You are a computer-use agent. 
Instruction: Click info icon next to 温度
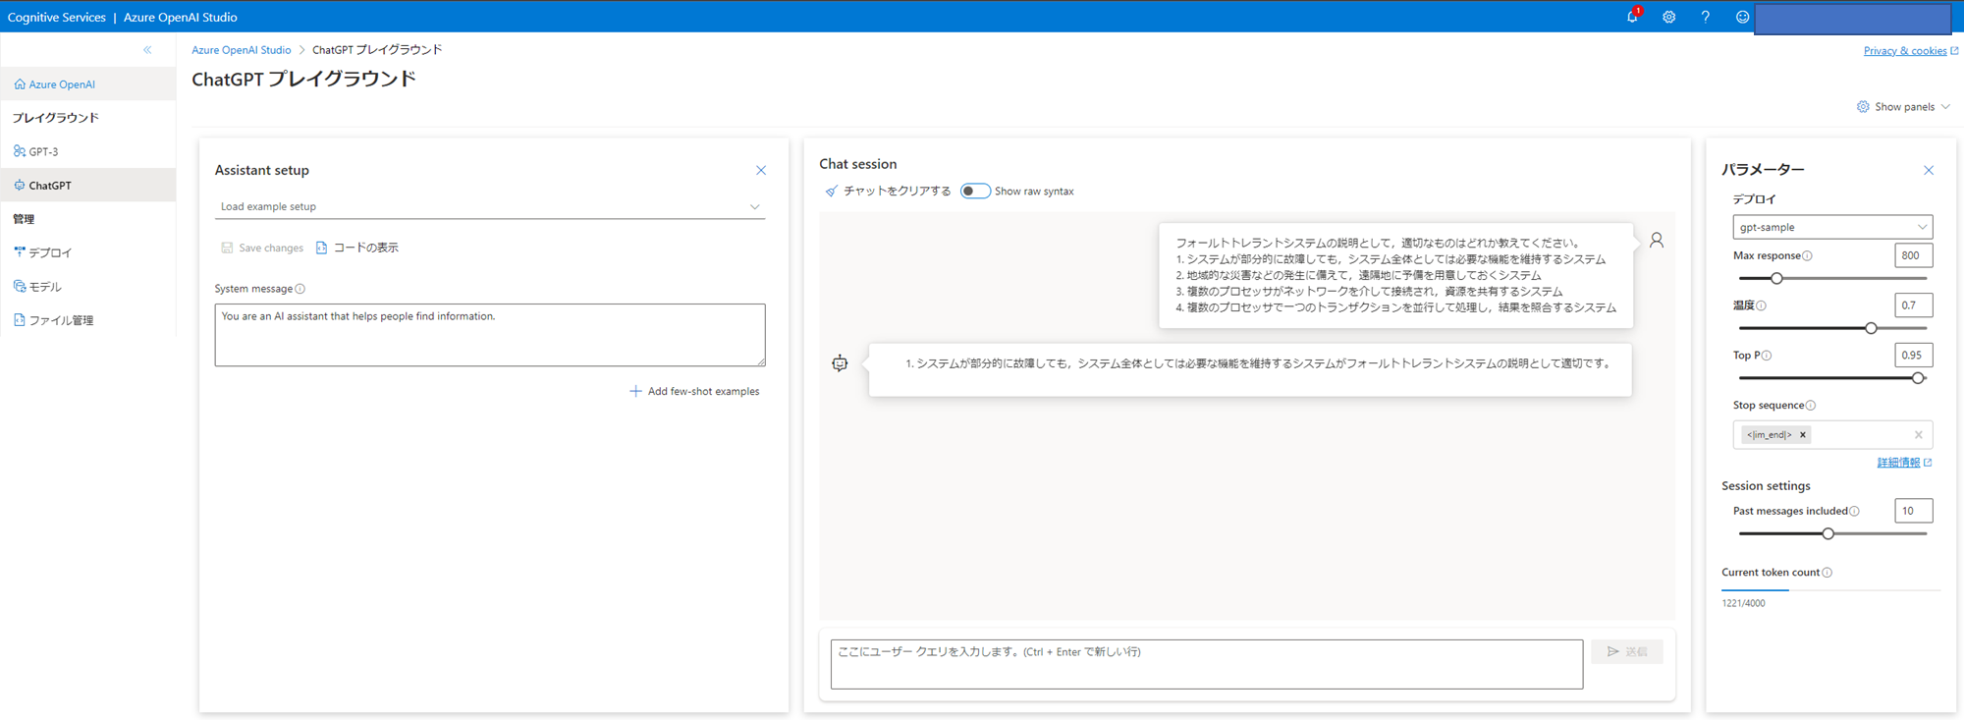(x=1762, y=305)
